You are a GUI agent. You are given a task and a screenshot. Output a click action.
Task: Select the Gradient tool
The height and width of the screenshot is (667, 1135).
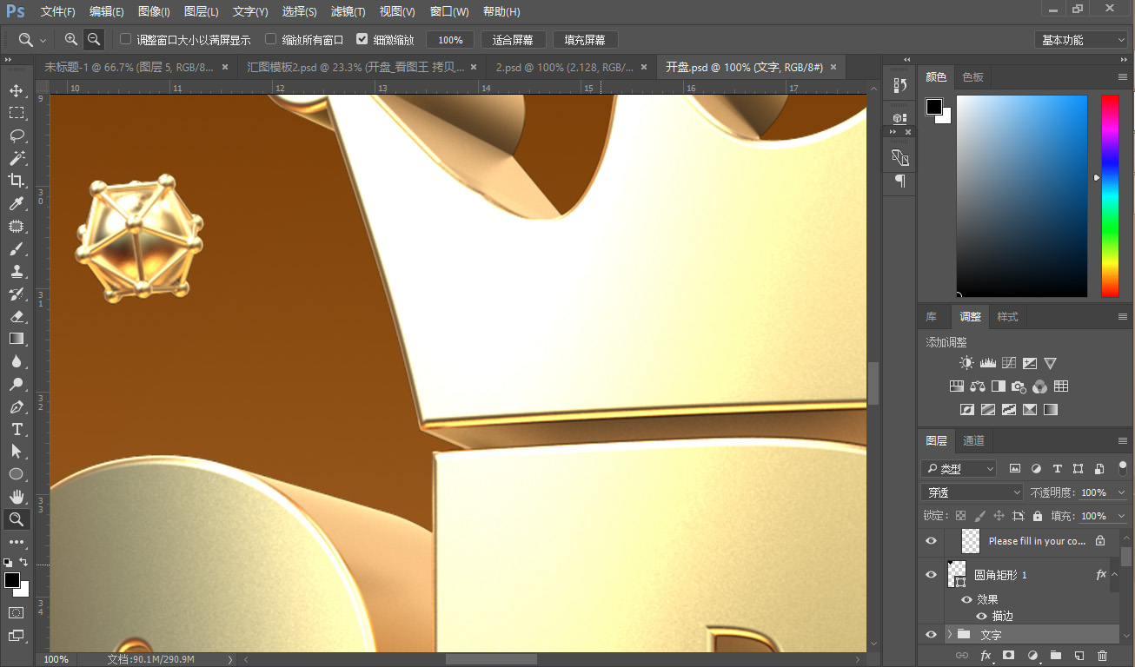tap(16, 339)
